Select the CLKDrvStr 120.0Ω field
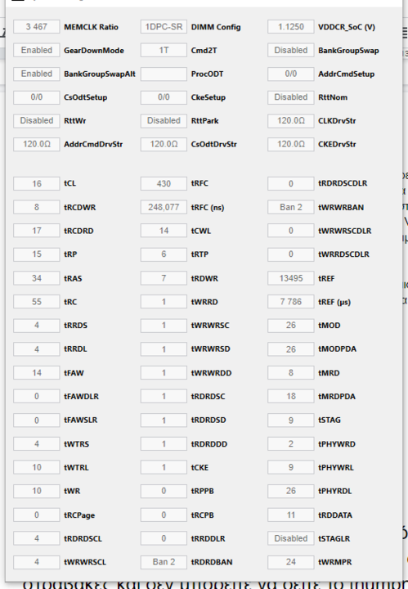Viewport: 408px width, 589px height. coord(291,121)
